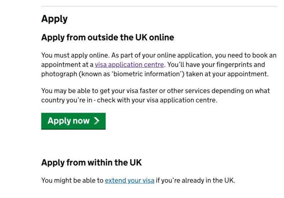This screenshot has height=198, width=284.
Task: Follow the extend your visa link
Action: (x=129, y=180)
